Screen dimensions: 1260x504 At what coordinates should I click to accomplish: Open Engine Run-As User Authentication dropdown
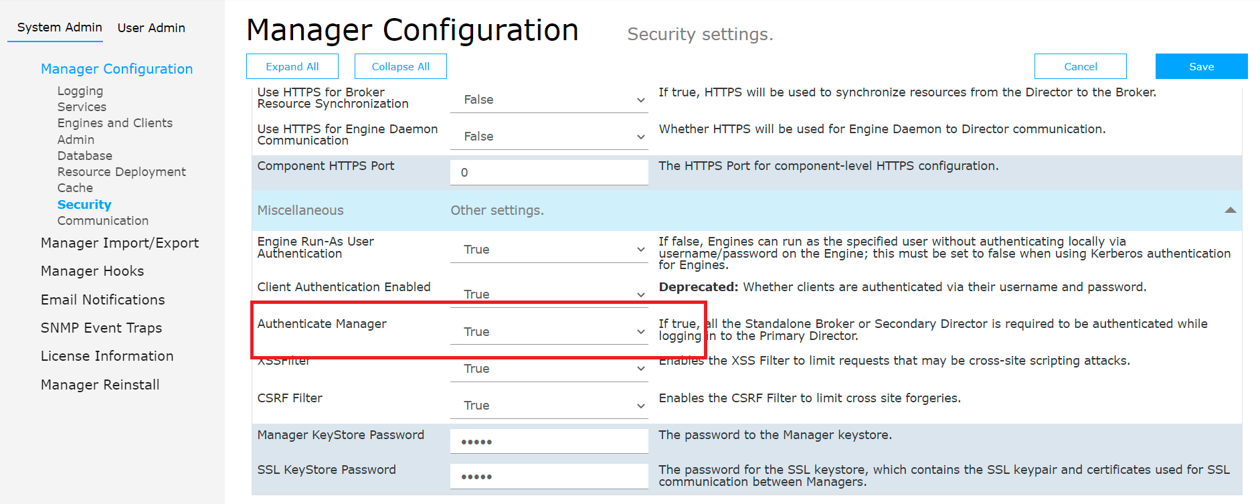pyautogui.click(x=549, y=250)
